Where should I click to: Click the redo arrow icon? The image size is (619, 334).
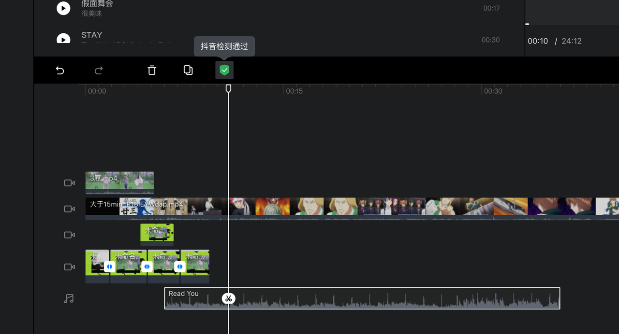(x=99, y=70)
